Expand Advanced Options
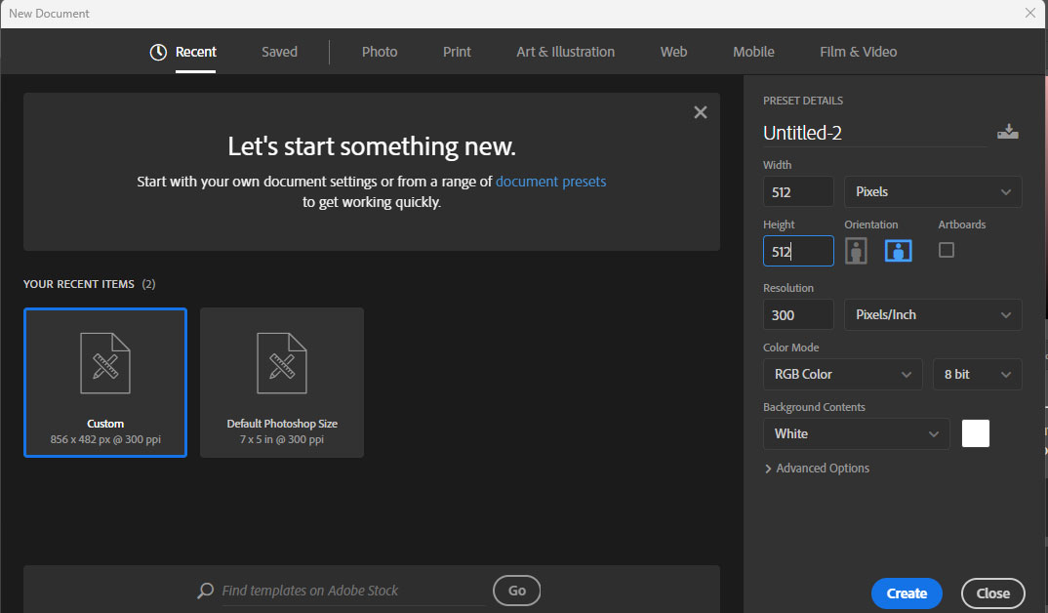The image size is (1048, 613). (x=817, y=469)
